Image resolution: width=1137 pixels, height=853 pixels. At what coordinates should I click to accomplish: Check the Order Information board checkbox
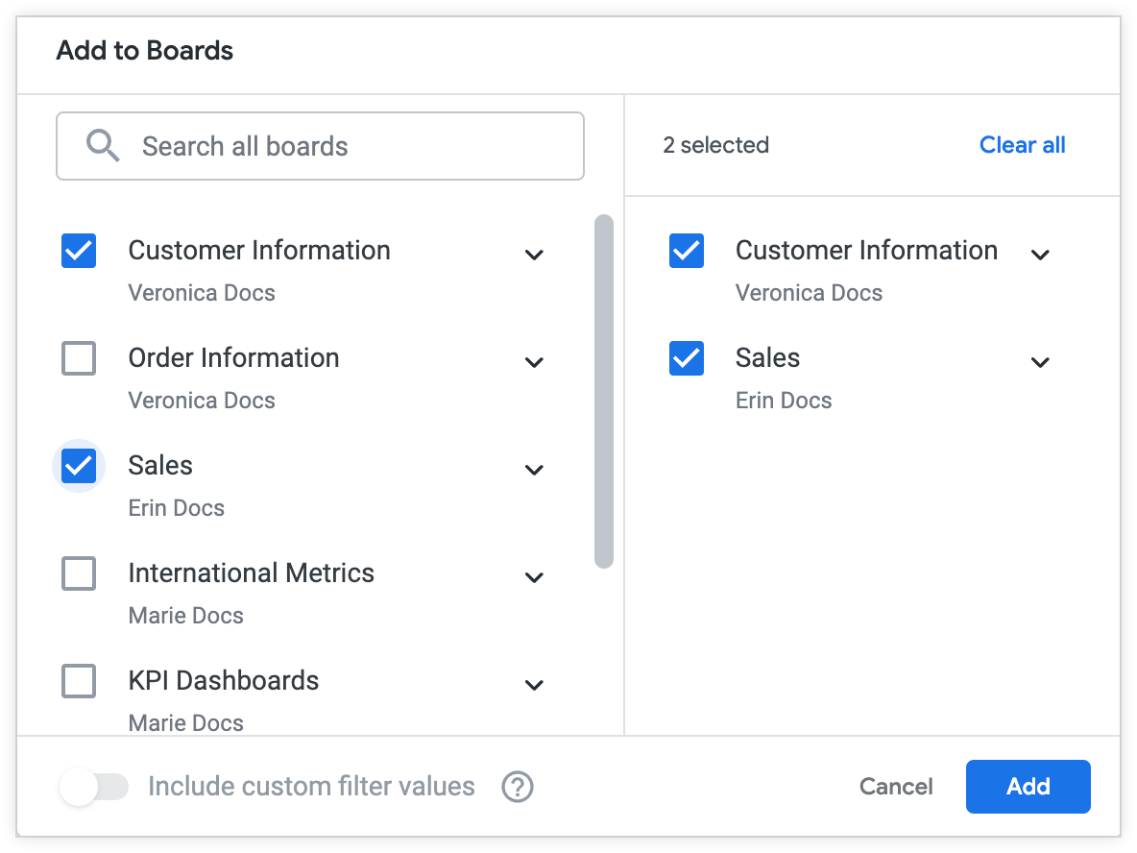(x=79, y=358)
